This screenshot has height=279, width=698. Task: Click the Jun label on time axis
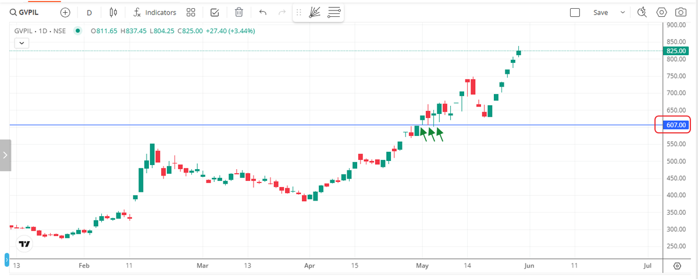529,266
